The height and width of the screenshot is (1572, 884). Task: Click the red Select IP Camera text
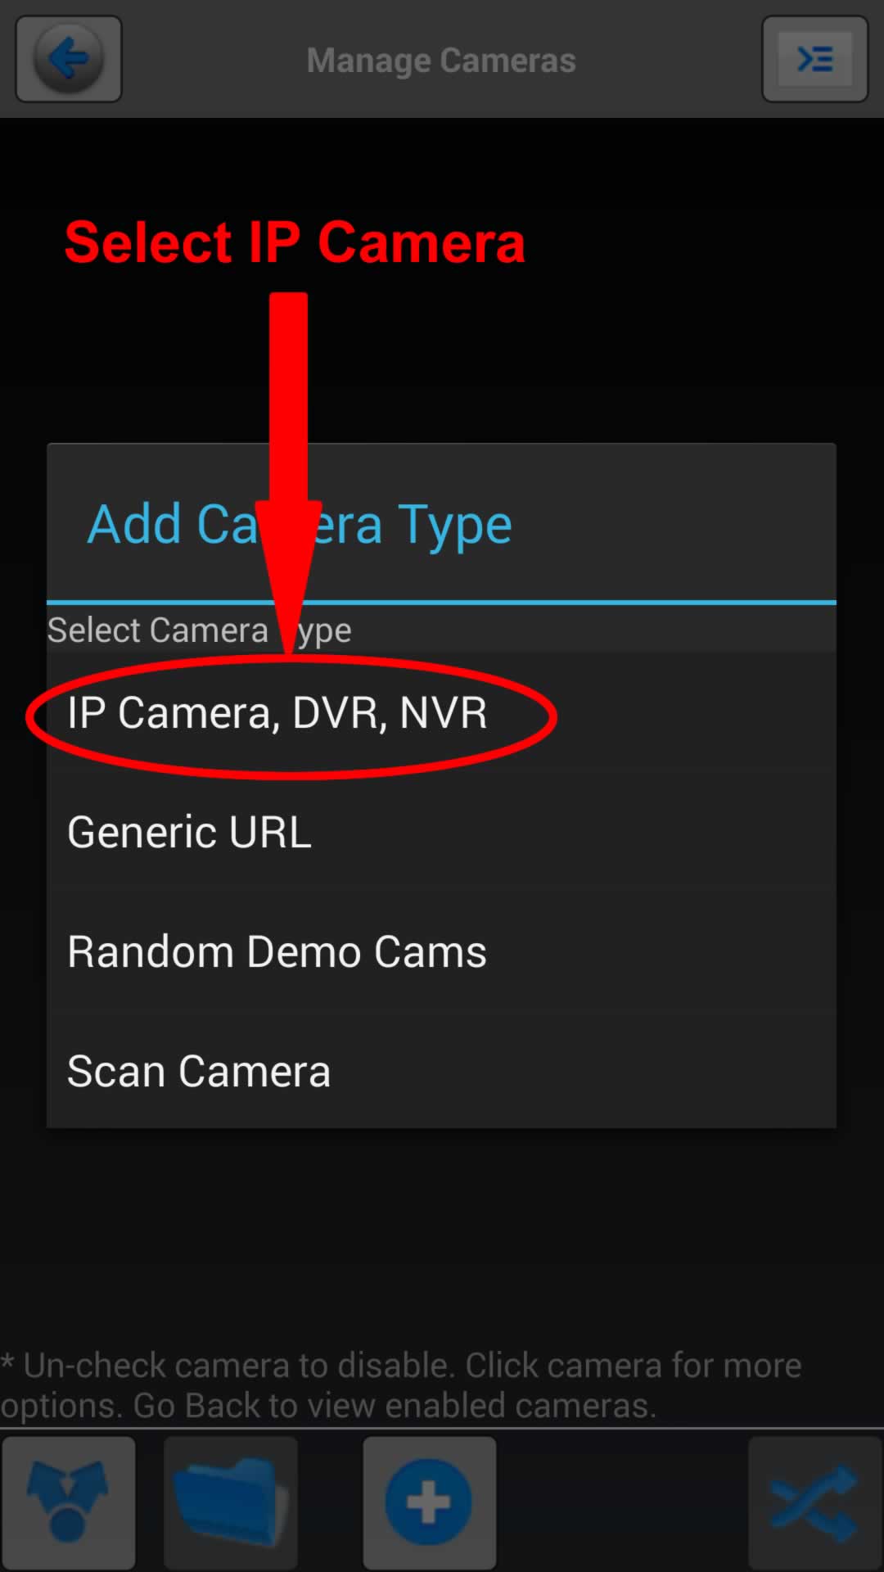pos(295,242)
